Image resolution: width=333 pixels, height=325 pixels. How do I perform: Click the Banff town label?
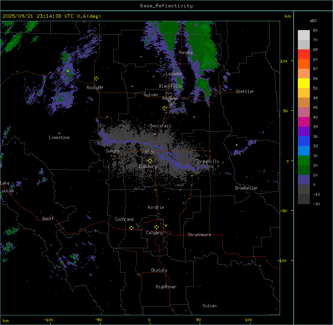point(48,219)
